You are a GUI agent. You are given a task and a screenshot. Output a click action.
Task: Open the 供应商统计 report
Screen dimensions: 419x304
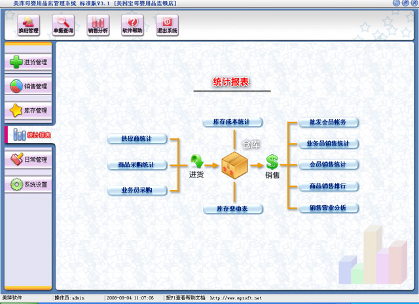point(137,139)
